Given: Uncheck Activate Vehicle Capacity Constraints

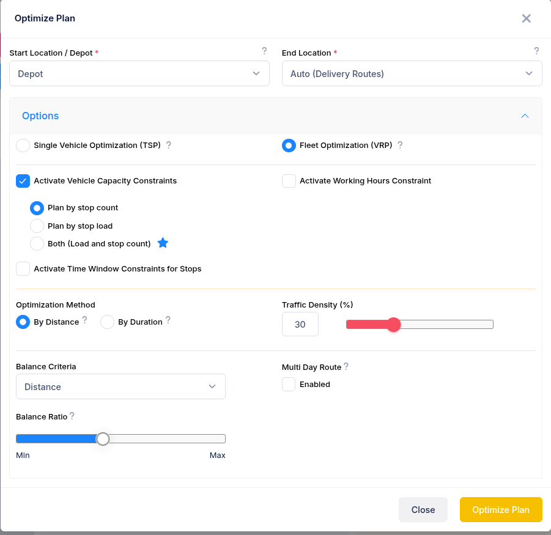Looking at the screenshot, I should click(x=23, y=181).
